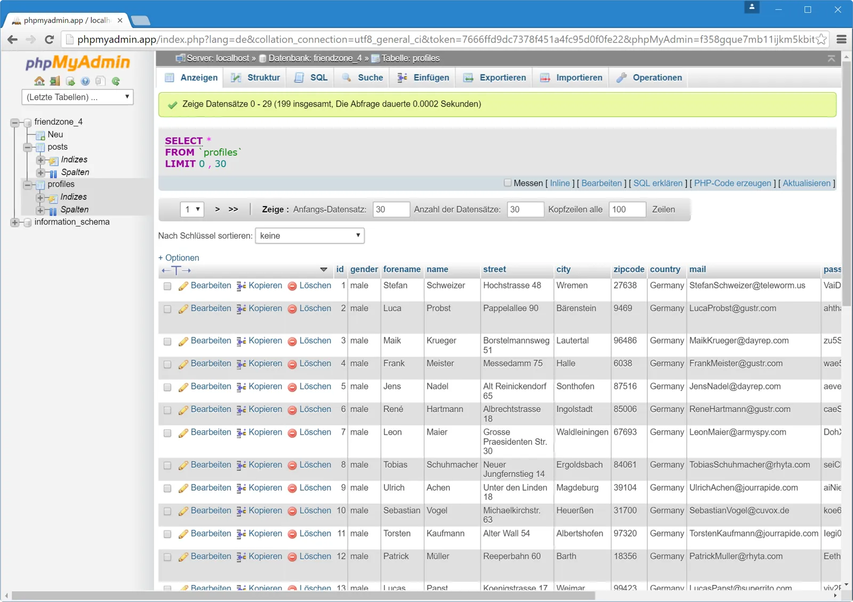Go to phpMyAdmin home icon
Viewport: 853px width, 602px height.
coord(39,81)
